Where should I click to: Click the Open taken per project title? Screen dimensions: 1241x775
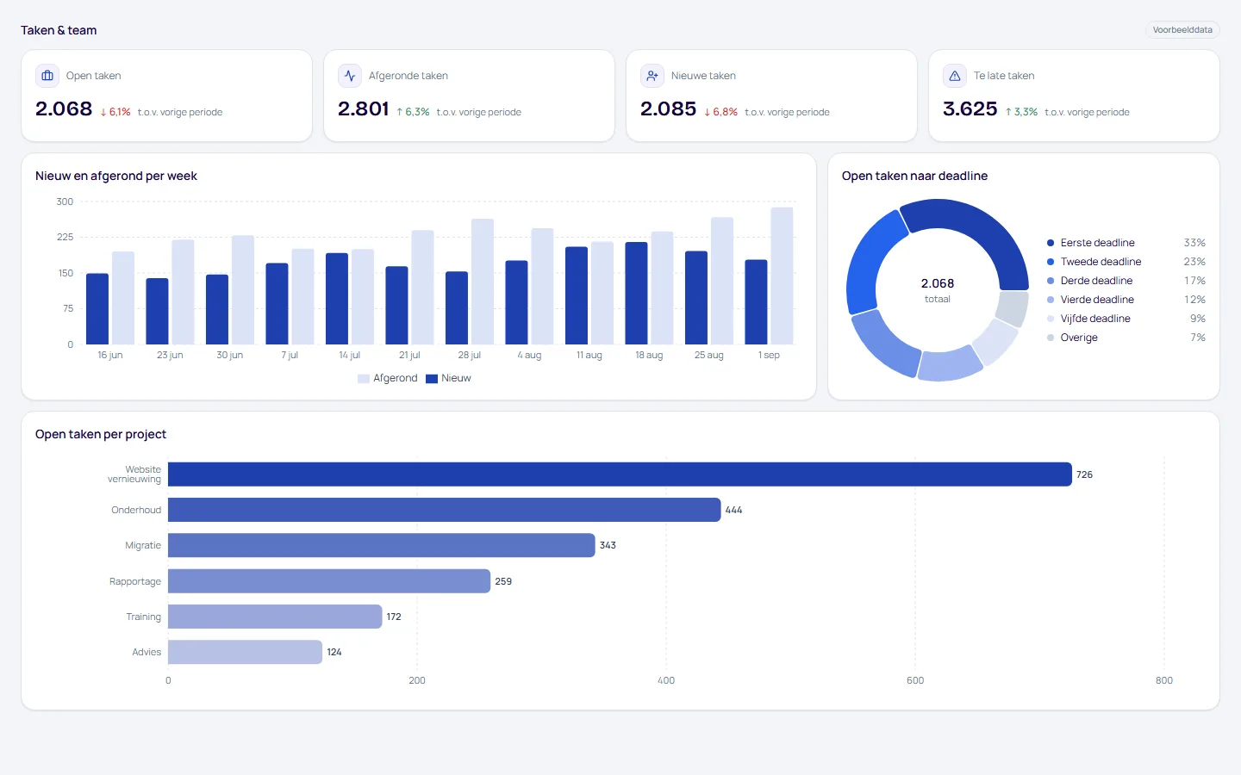(101, 434)
